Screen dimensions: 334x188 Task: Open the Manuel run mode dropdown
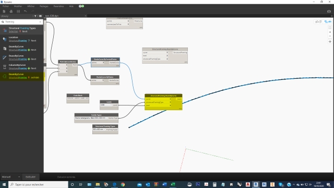pyautogui.click(x=11, y=177)
